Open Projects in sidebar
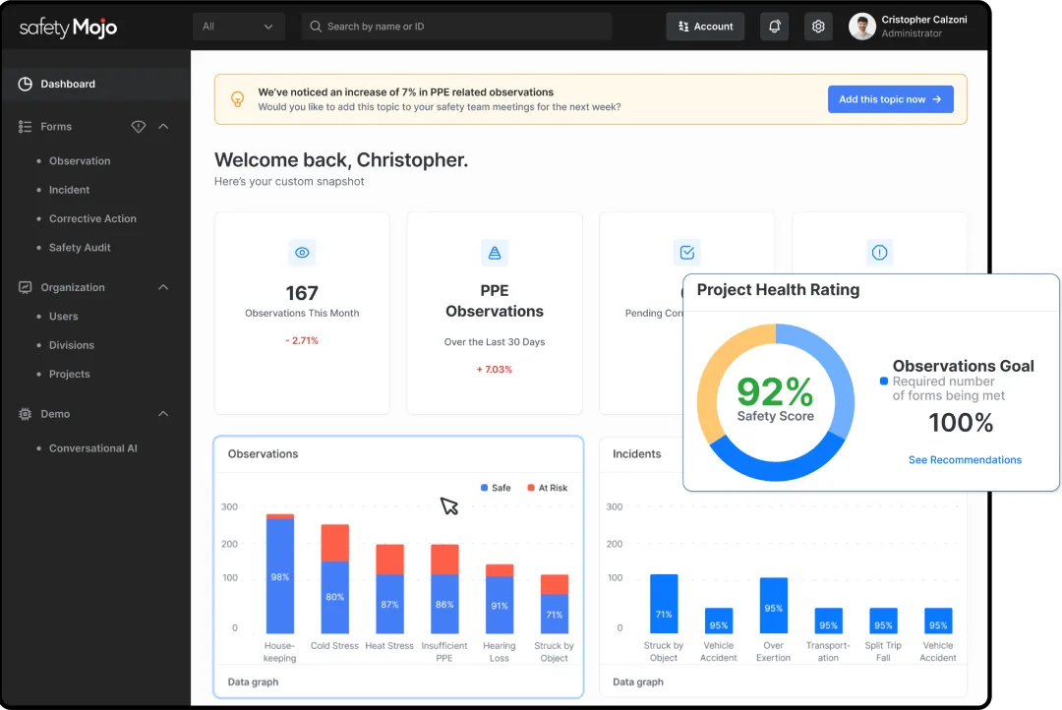 pos(69,374)
